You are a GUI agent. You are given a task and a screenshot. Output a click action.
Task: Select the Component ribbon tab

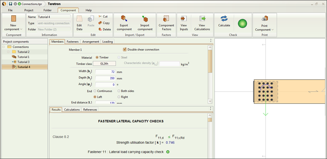tap(68, 10)
